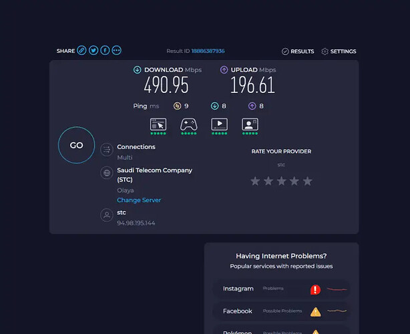Click the Change Server link
410x334 pixels.
pos(139,200)
